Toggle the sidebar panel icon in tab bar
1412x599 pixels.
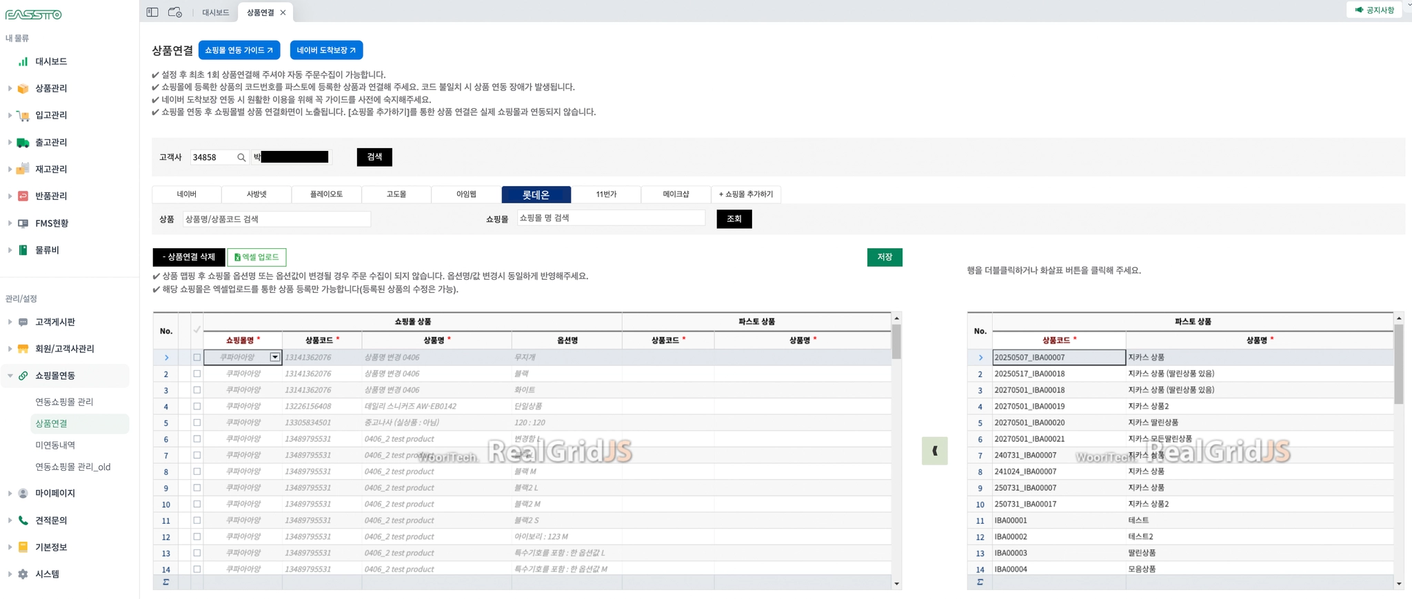pyautogui.click(x=152, y=12)
